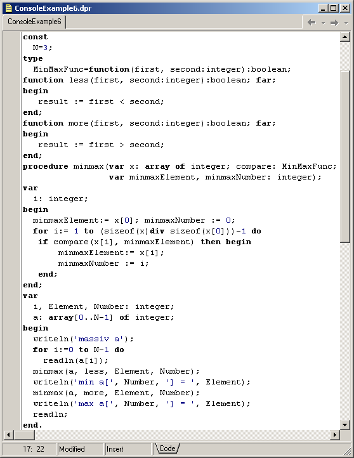Click the closing 'end.' line
This screenshot has height=458, width=354.
32,425
